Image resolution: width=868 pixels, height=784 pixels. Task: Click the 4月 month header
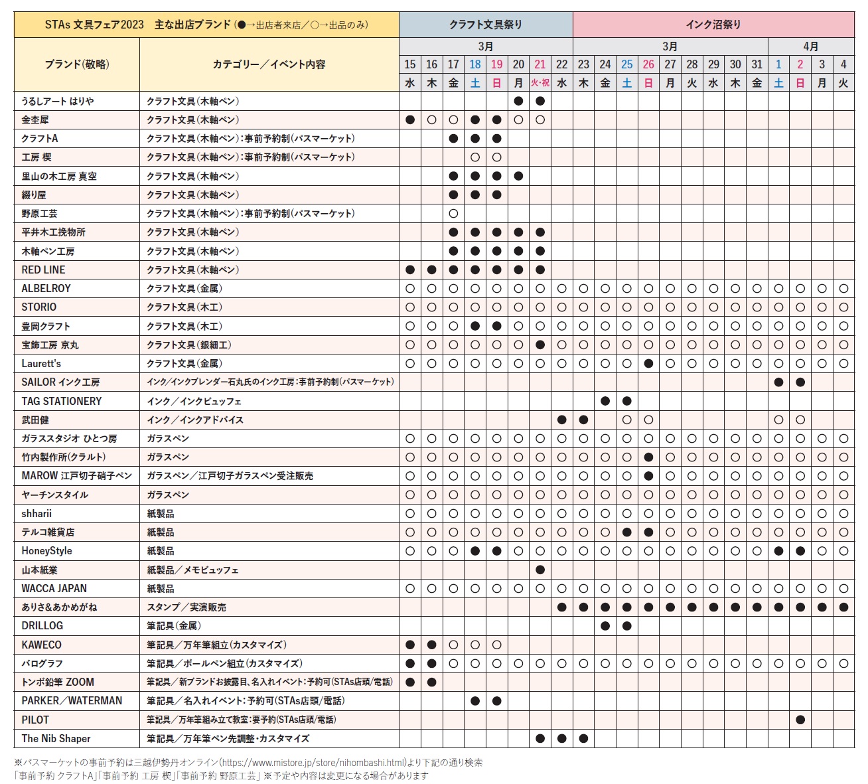[811, 46]
